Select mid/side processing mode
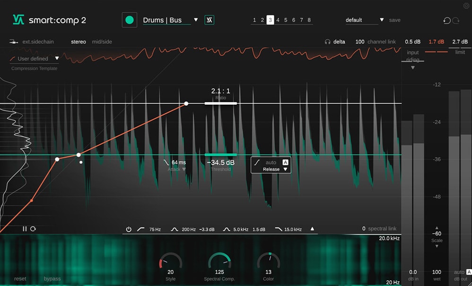This screenshot has width=472, height=286. [102, 42]
